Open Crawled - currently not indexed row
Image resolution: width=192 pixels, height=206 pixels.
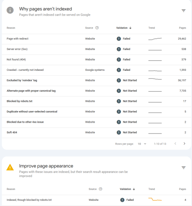[x=96, y=70]
